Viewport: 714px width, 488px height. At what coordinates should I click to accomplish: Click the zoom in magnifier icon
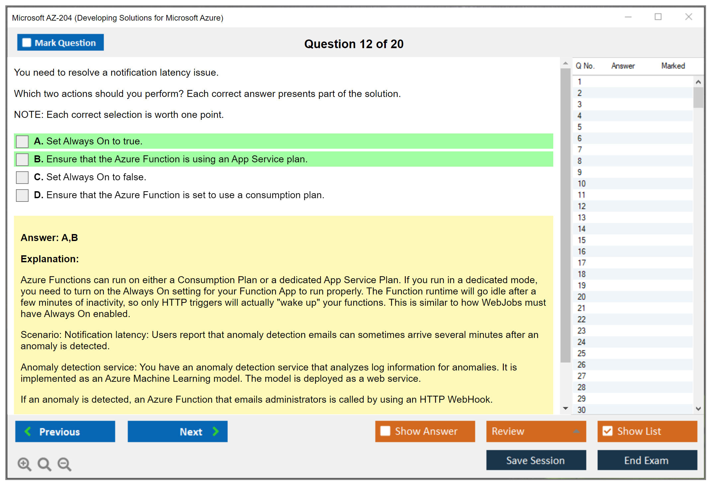pyautogui.click(x=24, y=464)
